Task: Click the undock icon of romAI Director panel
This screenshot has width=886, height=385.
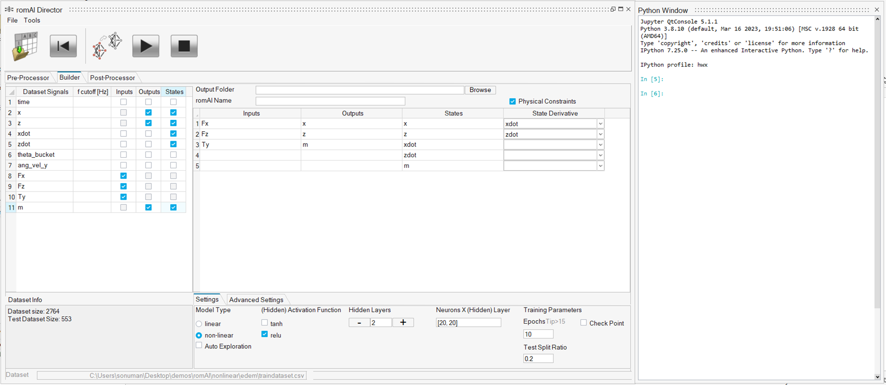Action: tap(613, 10)
